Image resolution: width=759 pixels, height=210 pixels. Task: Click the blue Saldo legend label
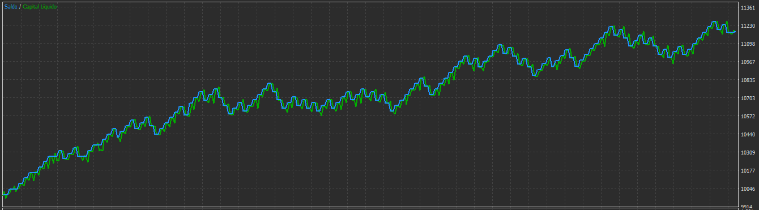point(11,6)
